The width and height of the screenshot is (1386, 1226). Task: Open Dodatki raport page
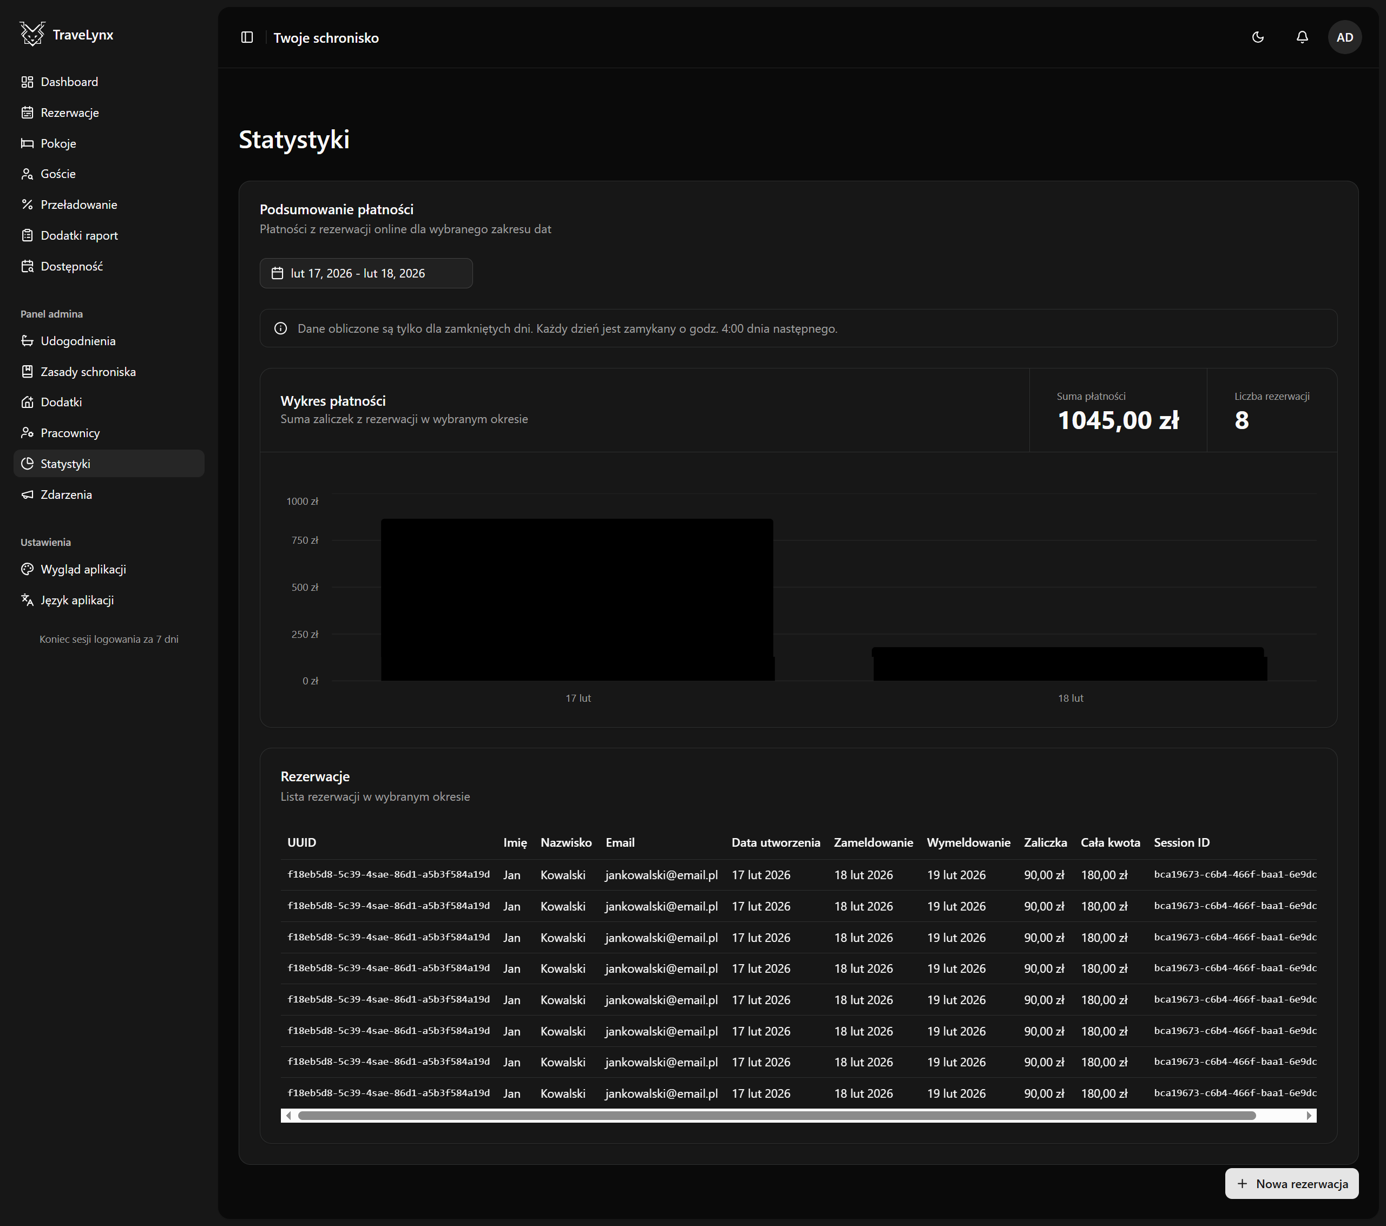pyautogui.click(x=78, y=236)
